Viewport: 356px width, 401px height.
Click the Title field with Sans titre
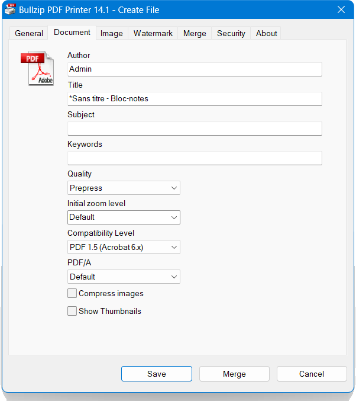(x=195, y=99)
